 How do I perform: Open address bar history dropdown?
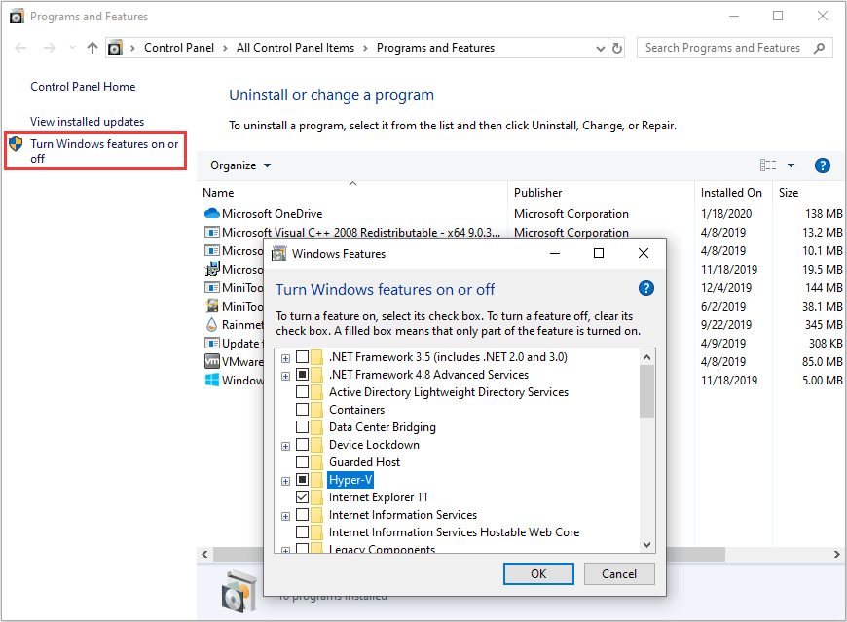point(600,48)
